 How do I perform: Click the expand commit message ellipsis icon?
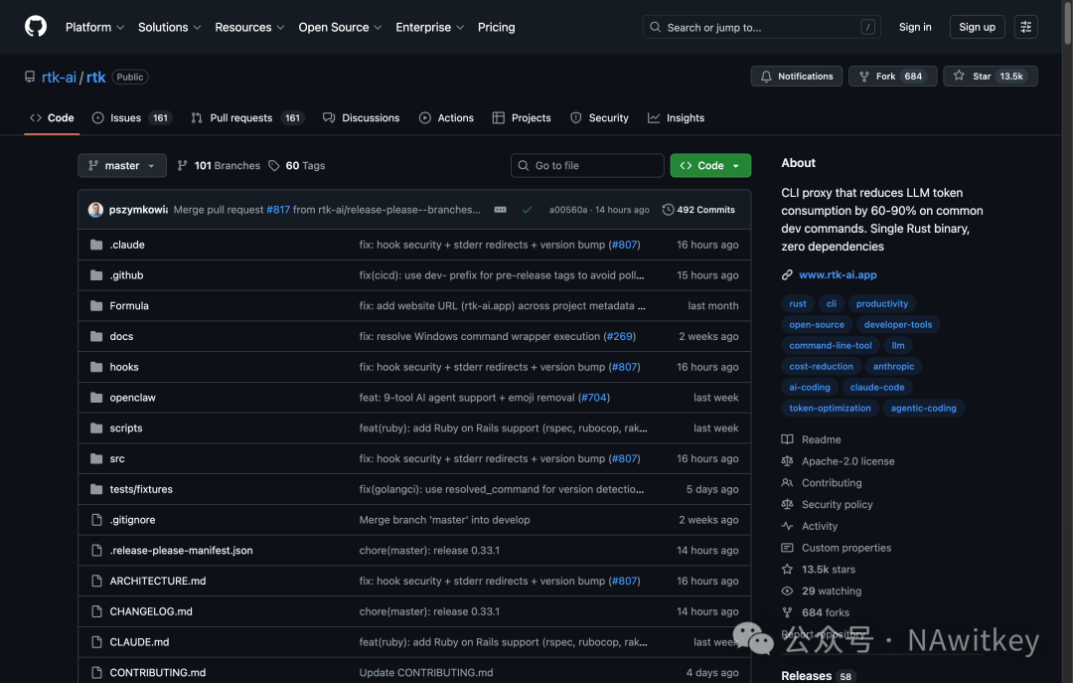coord(500,210)
